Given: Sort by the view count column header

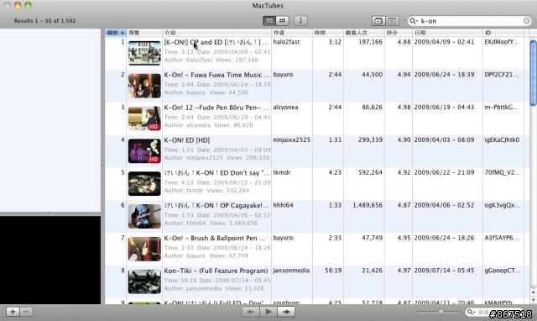Looking at the screenshot, I should pos(363,33).
